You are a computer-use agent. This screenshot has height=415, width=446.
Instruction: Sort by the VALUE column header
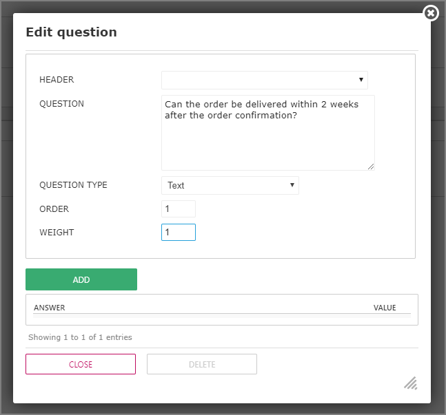click(x=385, y=308)
